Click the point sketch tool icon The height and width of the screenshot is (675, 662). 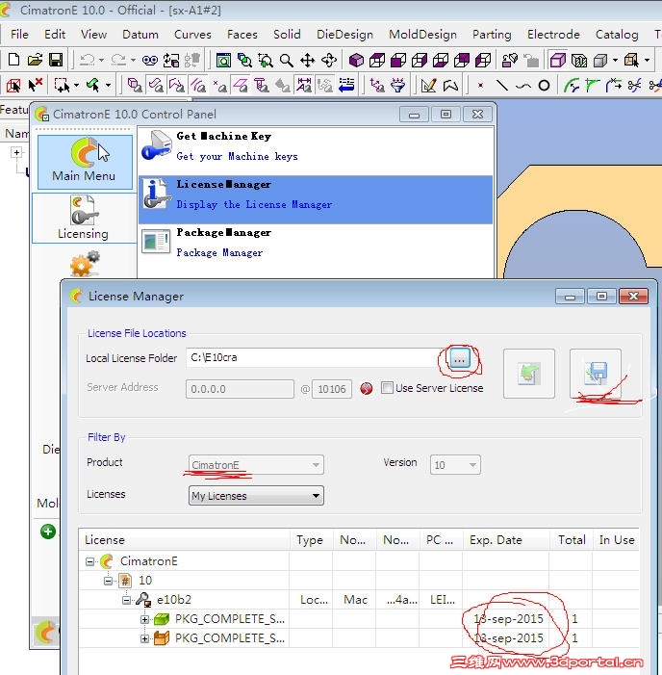click(480, 86)
